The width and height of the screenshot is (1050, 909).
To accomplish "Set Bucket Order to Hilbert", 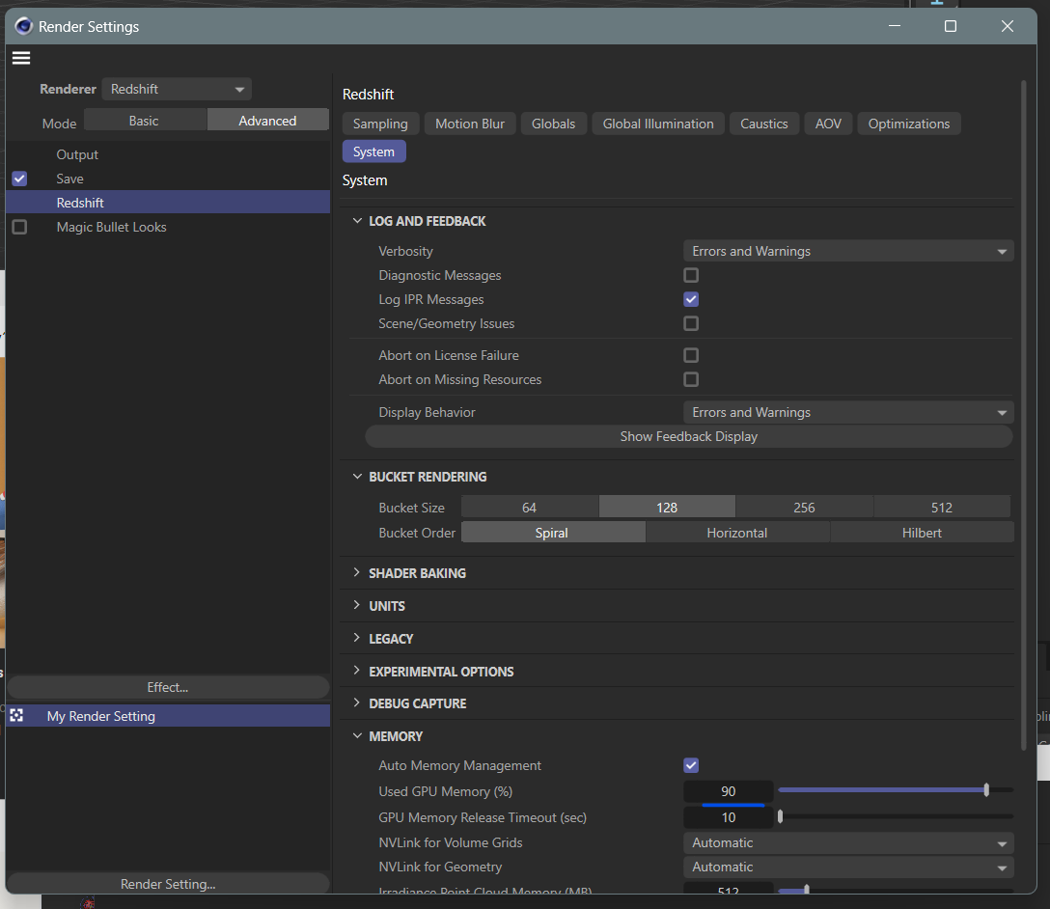I will [922, 533].
